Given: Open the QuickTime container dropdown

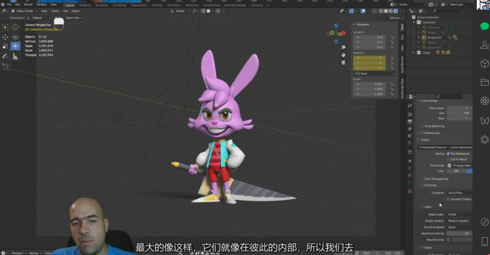Looking at the screenshot, I should (x=459, y=193).
